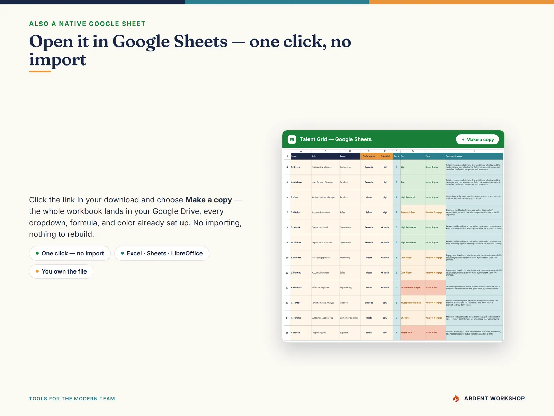Click the green Google Sheets grid icon

tap(292, 139)
